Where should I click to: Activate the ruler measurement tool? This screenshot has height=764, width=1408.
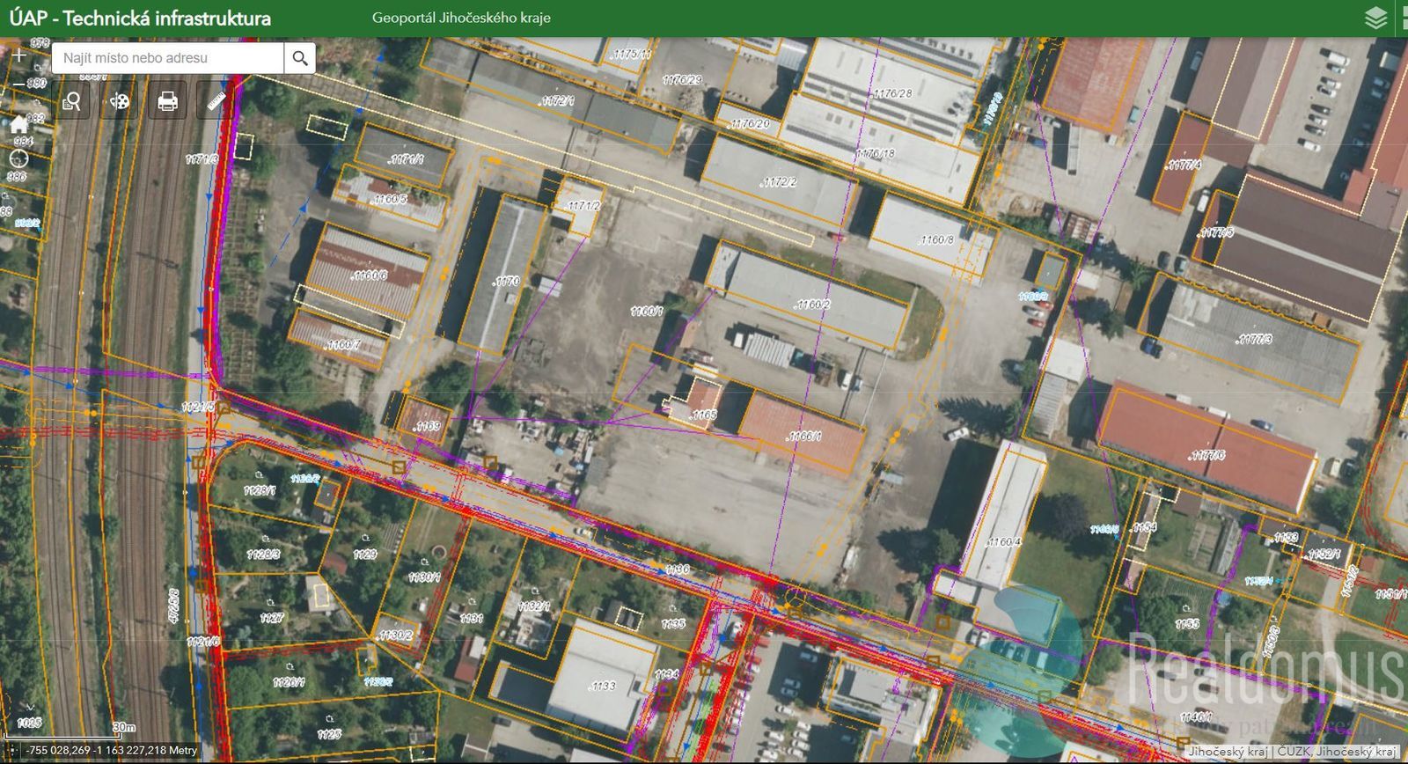(x=216, y=102)
